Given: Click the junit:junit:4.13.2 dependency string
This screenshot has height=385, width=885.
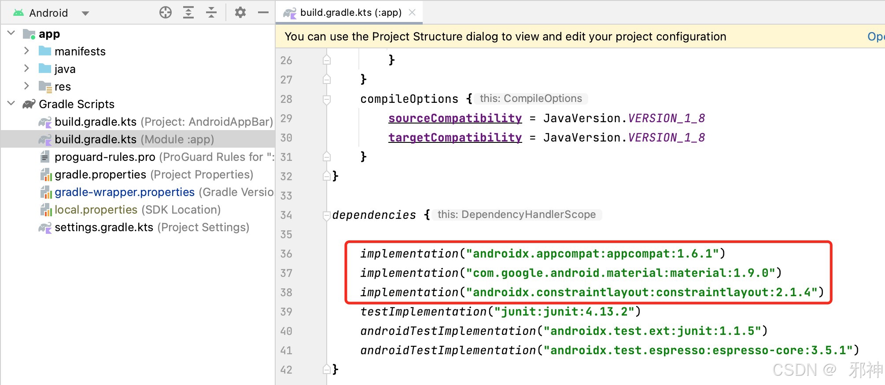Looking at the screenshot, I should click(564, 312).
